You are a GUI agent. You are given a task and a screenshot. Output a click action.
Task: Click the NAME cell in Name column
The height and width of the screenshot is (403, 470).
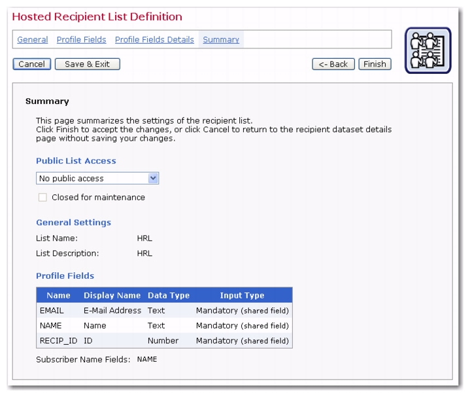click(x=50, y=326)
